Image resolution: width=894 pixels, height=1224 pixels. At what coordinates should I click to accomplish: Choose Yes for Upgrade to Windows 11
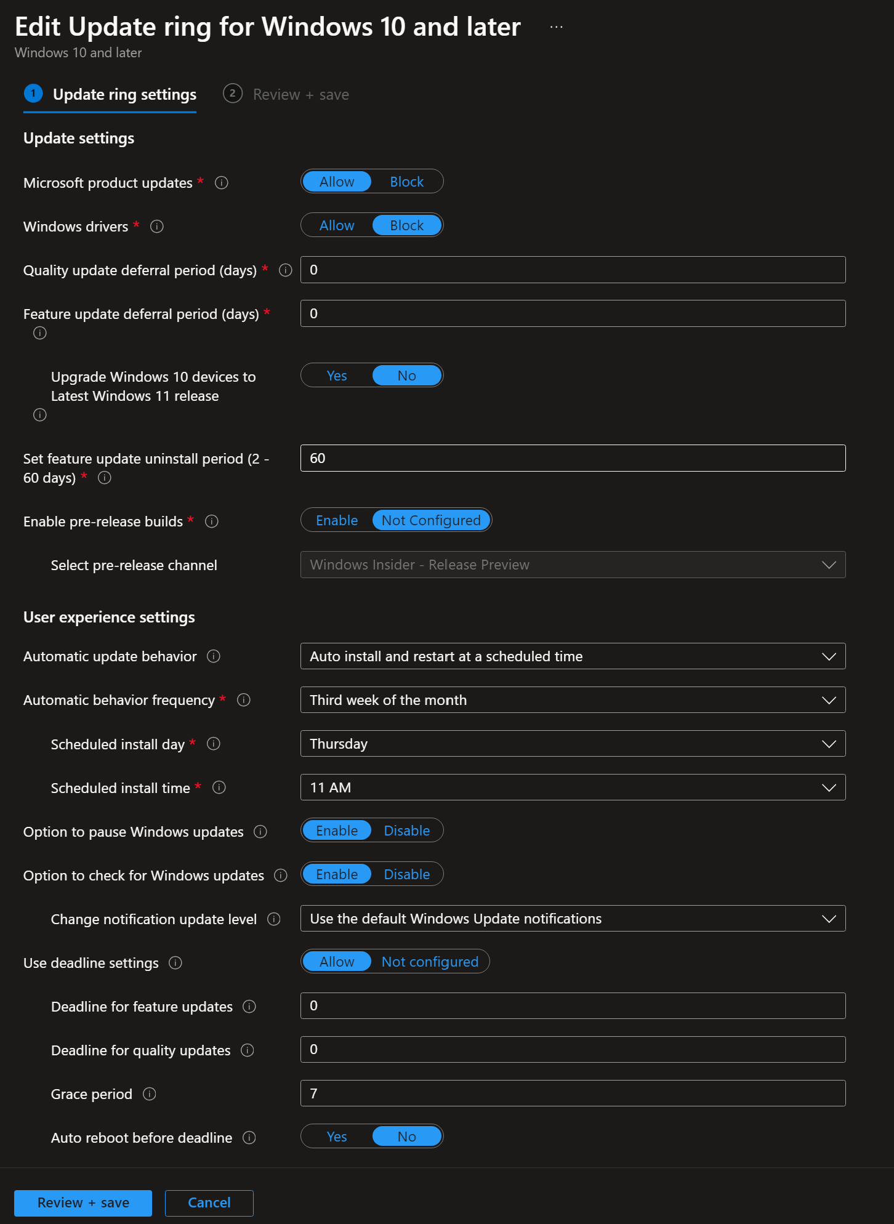(x=337, y=376)
